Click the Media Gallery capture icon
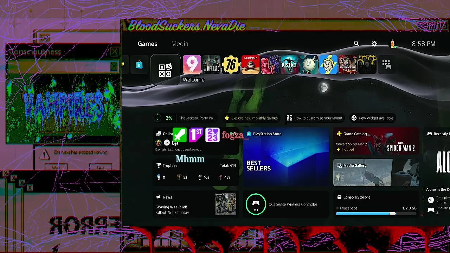Viewport: 450px width, 253px height. click(339, 166)
